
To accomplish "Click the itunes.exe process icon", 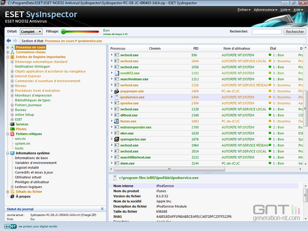I will 117,121.
